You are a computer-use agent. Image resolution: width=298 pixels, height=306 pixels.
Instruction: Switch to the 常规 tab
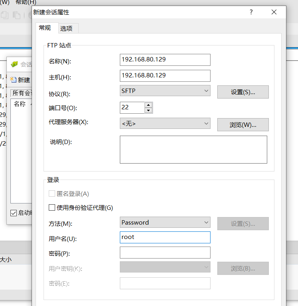47,28
